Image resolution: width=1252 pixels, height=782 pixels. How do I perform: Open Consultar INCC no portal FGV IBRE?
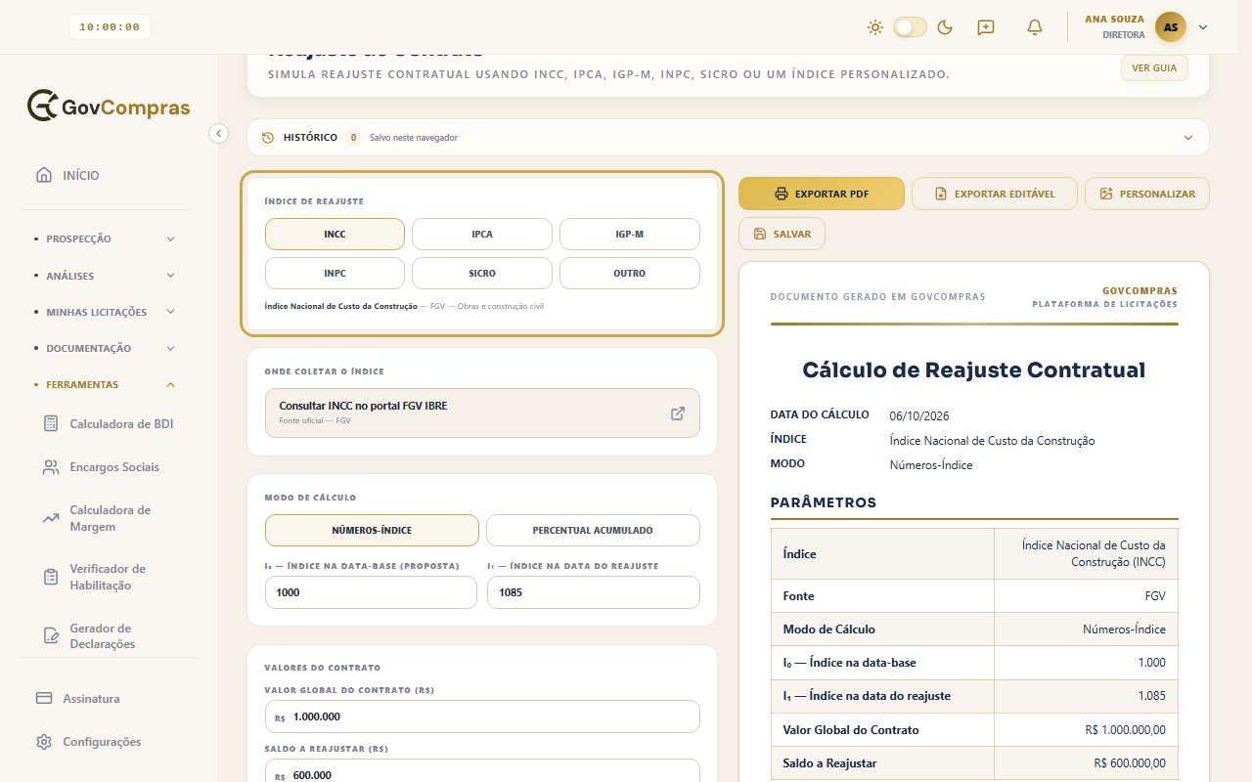482,413
